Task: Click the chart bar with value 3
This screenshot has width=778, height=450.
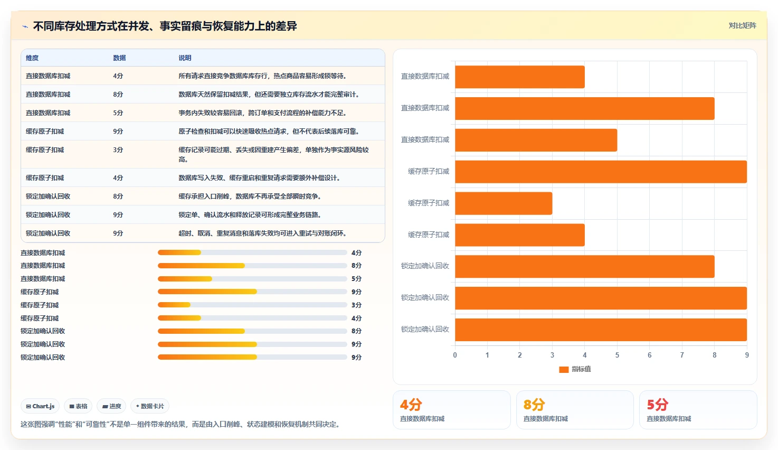Action: tap(504, 203)
